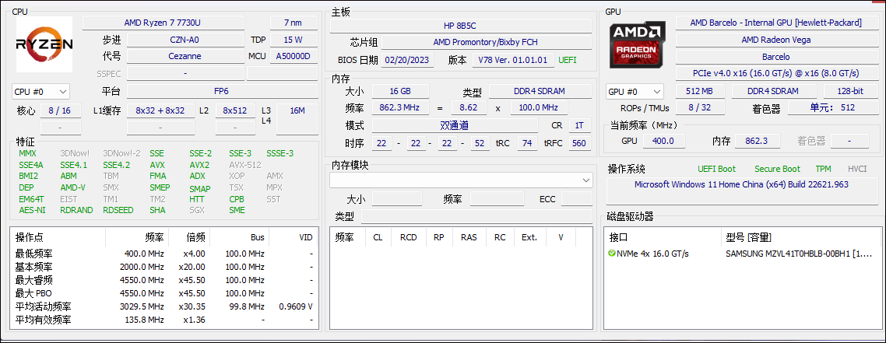Click the 7 nm process field
886x343 pixels.
[x=294, y=23]
